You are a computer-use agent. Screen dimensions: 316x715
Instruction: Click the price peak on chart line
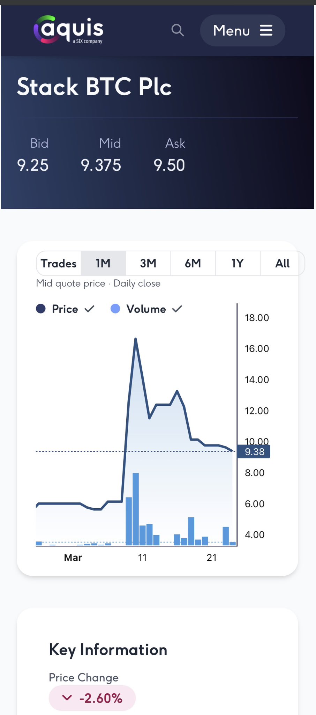135,339
